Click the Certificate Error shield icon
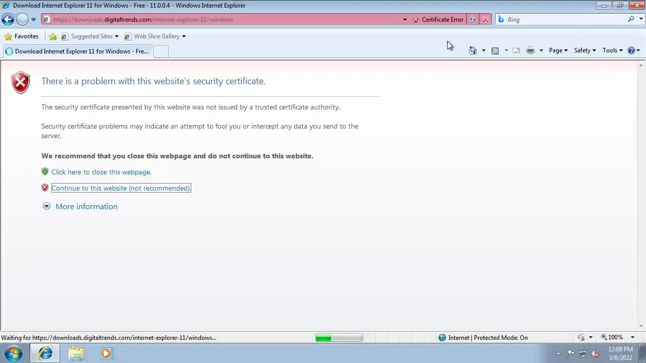The height and width of the screenshot is (363, 646). pos(416,20)
